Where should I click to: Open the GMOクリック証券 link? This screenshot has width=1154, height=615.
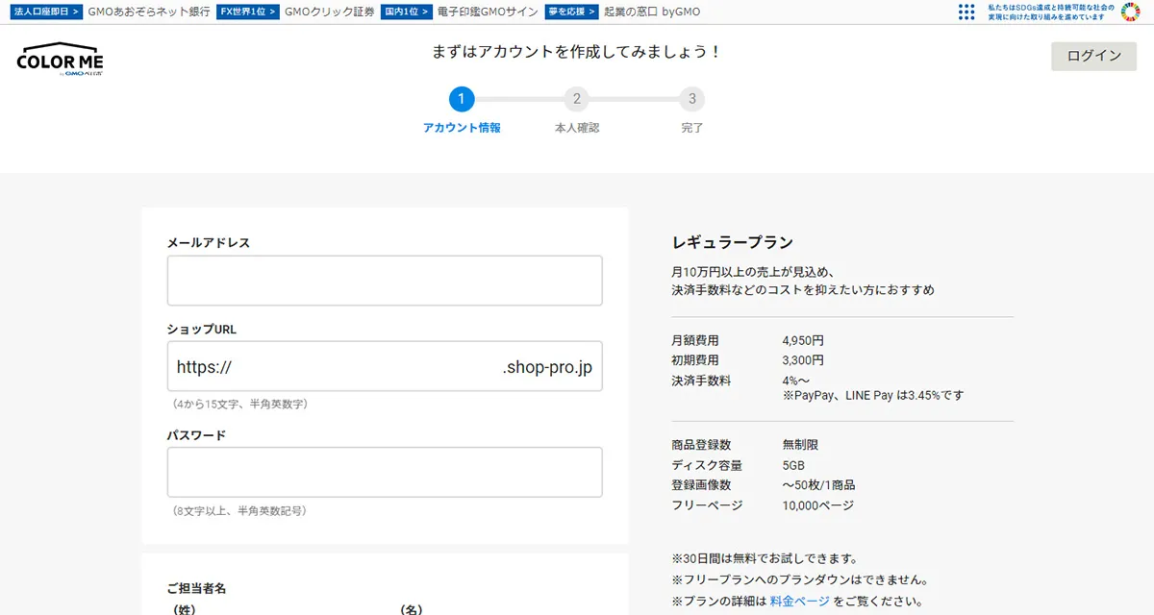[x=333, y=12]
